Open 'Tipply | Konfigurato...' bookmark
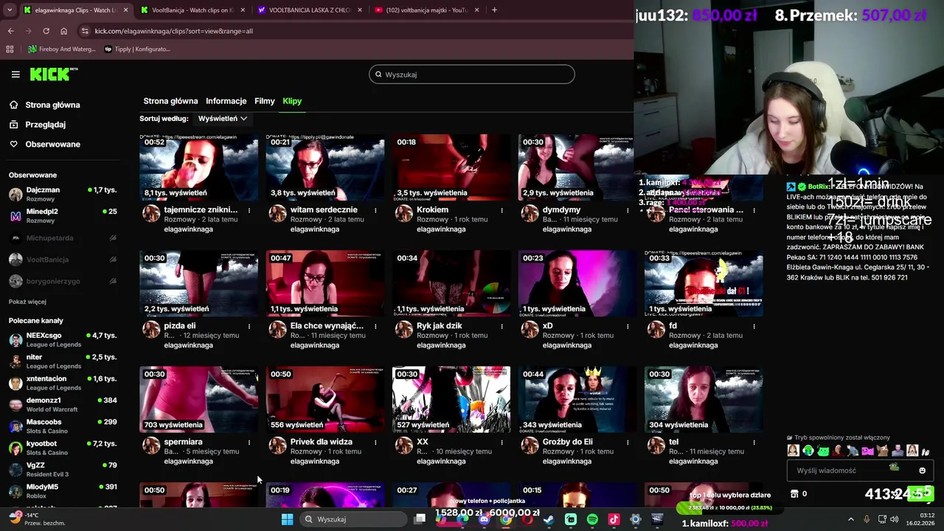Image resolution: width=944 pixels, height=531 pixels. tap(138, 49)
